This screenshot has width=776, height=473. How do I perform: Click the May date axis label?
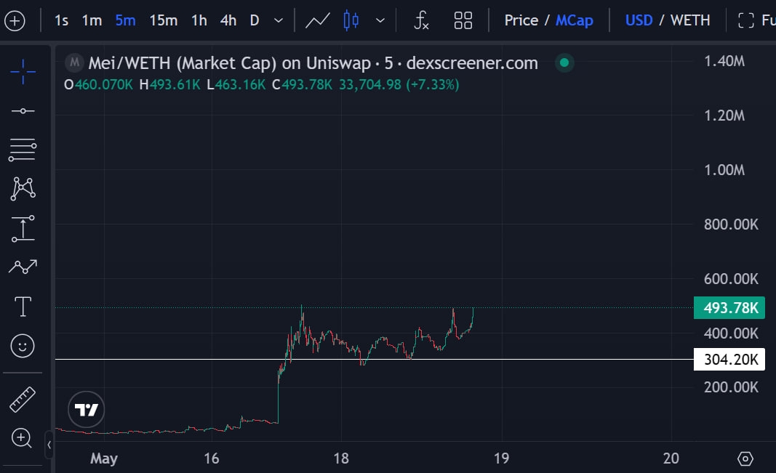[104, 458]
